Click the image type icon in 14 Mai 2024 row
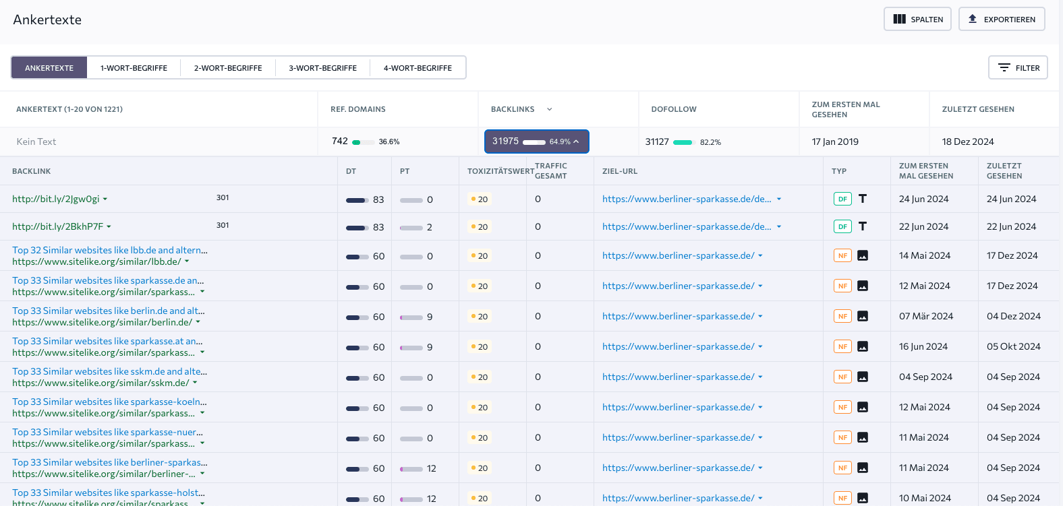This screenshot has width=1063, height=506. point(863,255)
